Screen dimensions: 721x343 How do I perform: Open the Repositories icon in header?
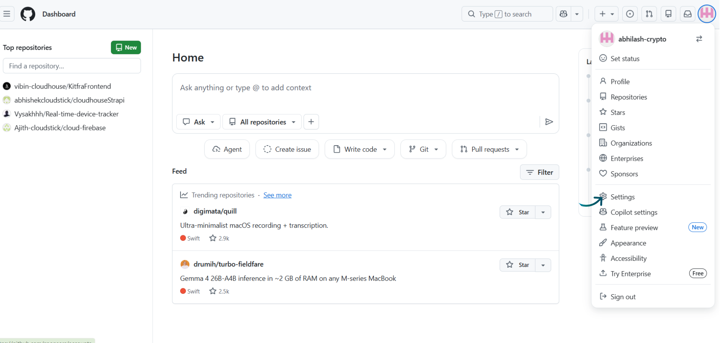click(x=668, y=14)
